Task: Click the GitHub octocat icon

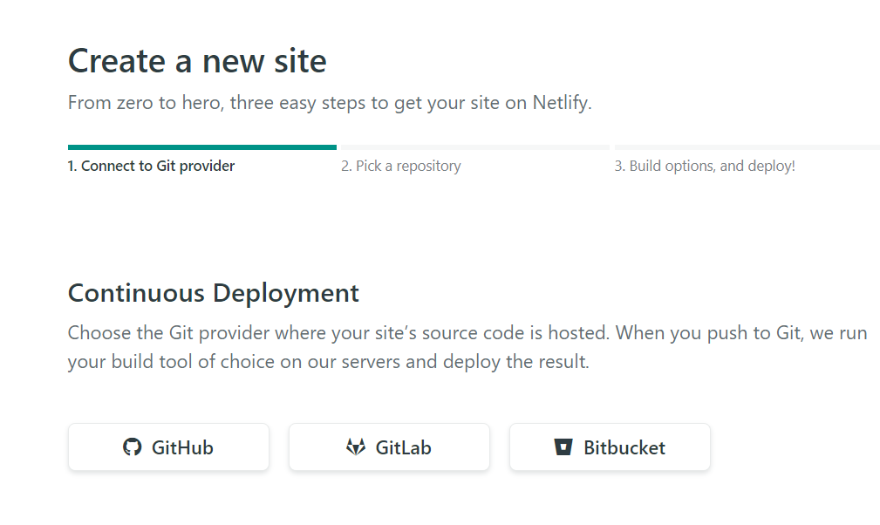Action: click(132, 447)
